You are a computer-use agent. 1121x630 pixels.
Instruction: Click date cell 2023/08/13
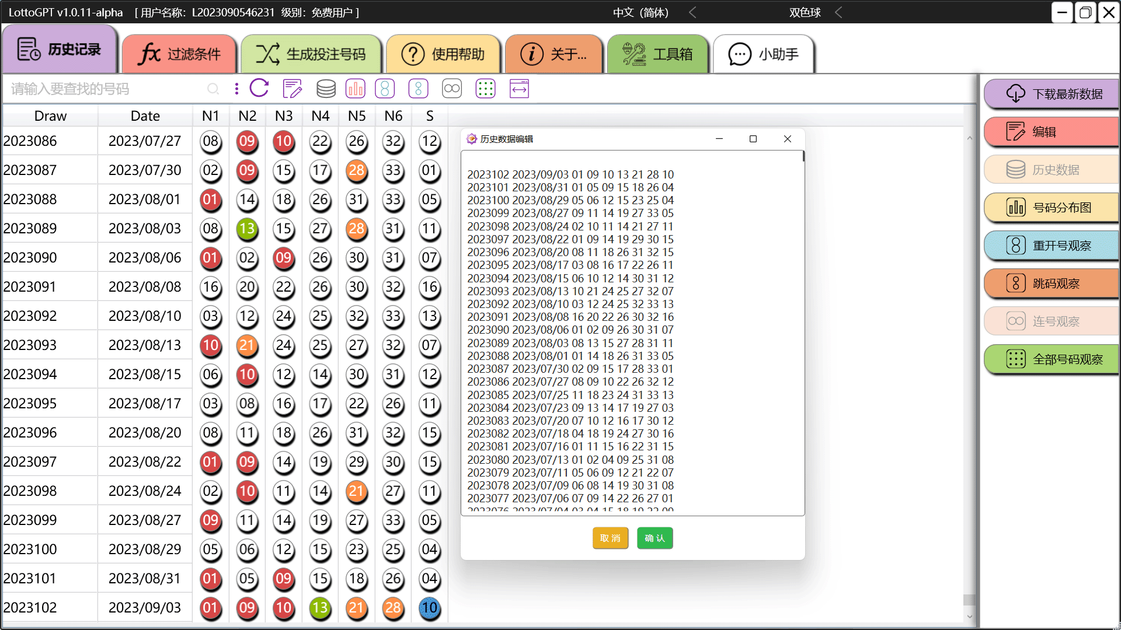pyautogui.click(x=145, y=345)
